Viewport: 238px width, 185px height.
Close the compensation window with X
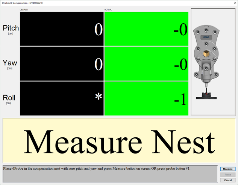tap(235, 3)
